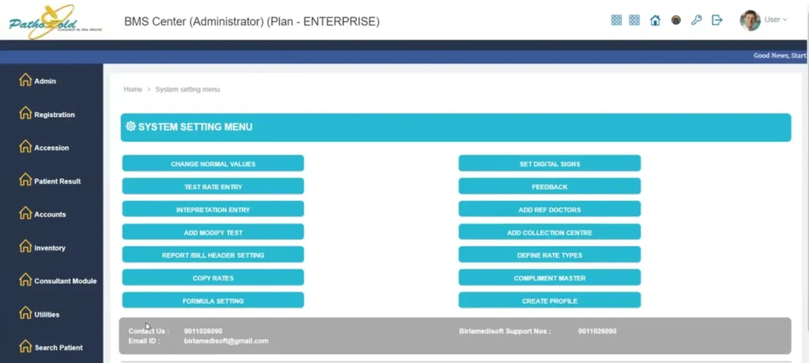Open the Inventory sidebar menu
Image resolution: width=809 pixels, height=363 pixels.
[43, 247]
